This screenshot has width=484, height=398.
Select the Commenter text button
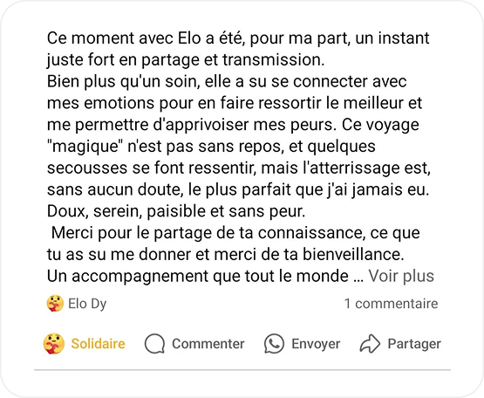(x=208, y=344)
